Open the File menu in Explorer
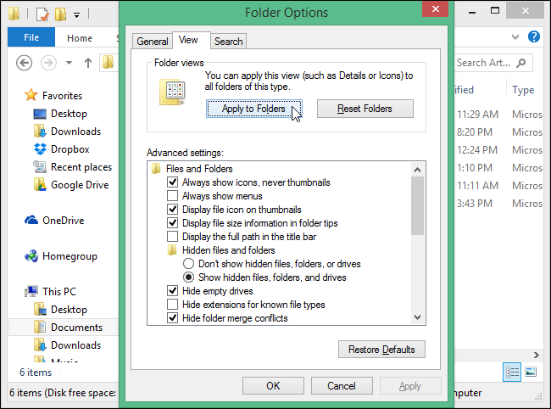This screenshot has width=551, height=409. (31, 37)
